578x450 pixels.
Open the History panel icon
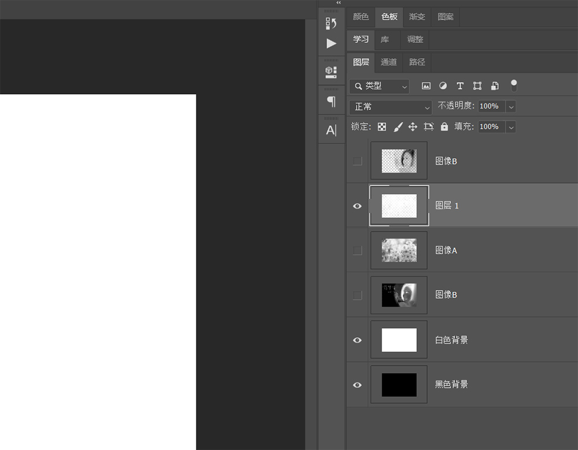[331, 24]
